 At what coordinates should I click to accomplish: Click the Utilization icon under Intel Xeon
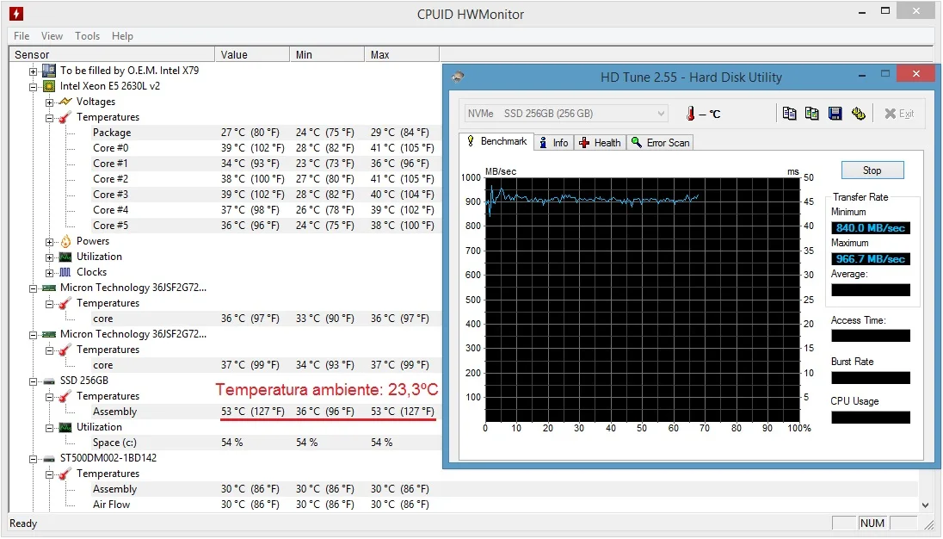click(65, 257)
